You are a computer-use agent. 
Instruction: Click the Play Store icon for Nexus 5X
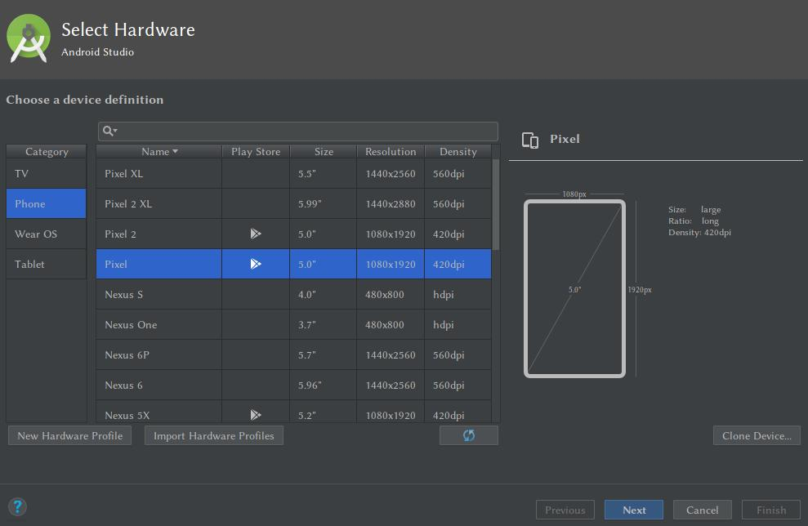click(255, 415)
